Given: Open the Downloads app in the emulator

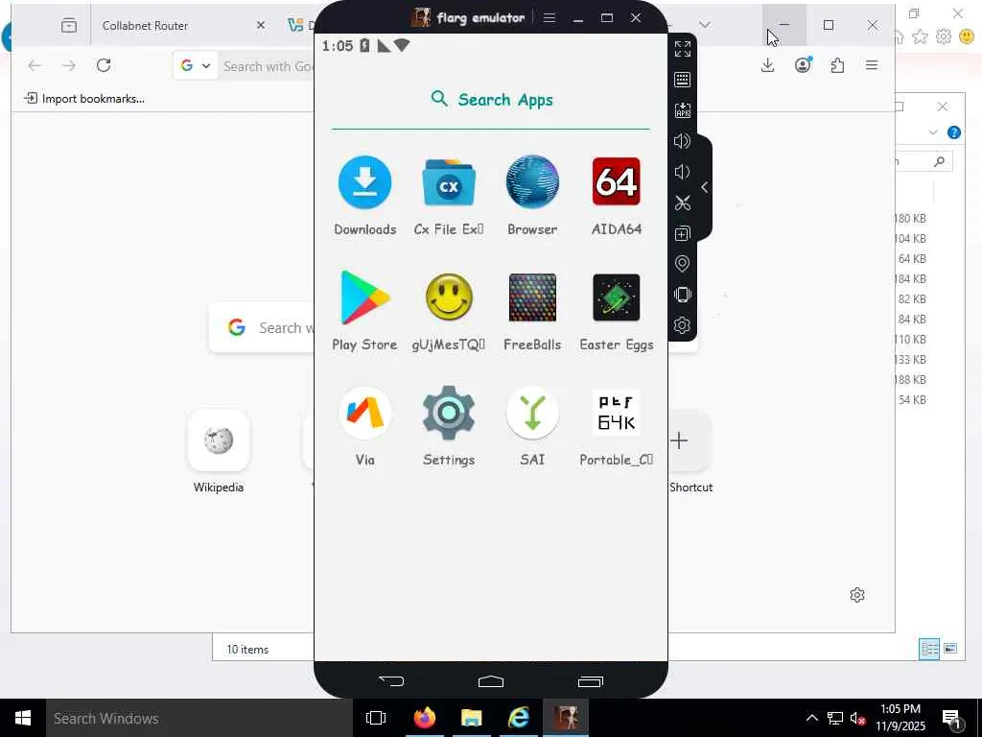Looking at the screenshot, I should click(365, 182).
